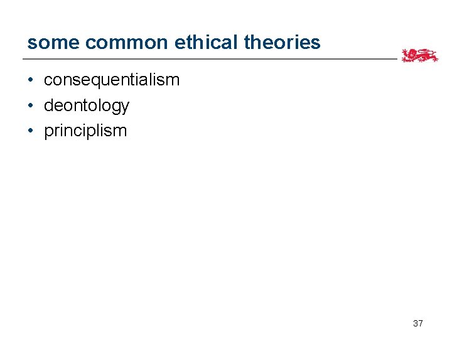Click the left end of the title divider line
This screenshot has width=452, height=339.
tap(25, 59)
